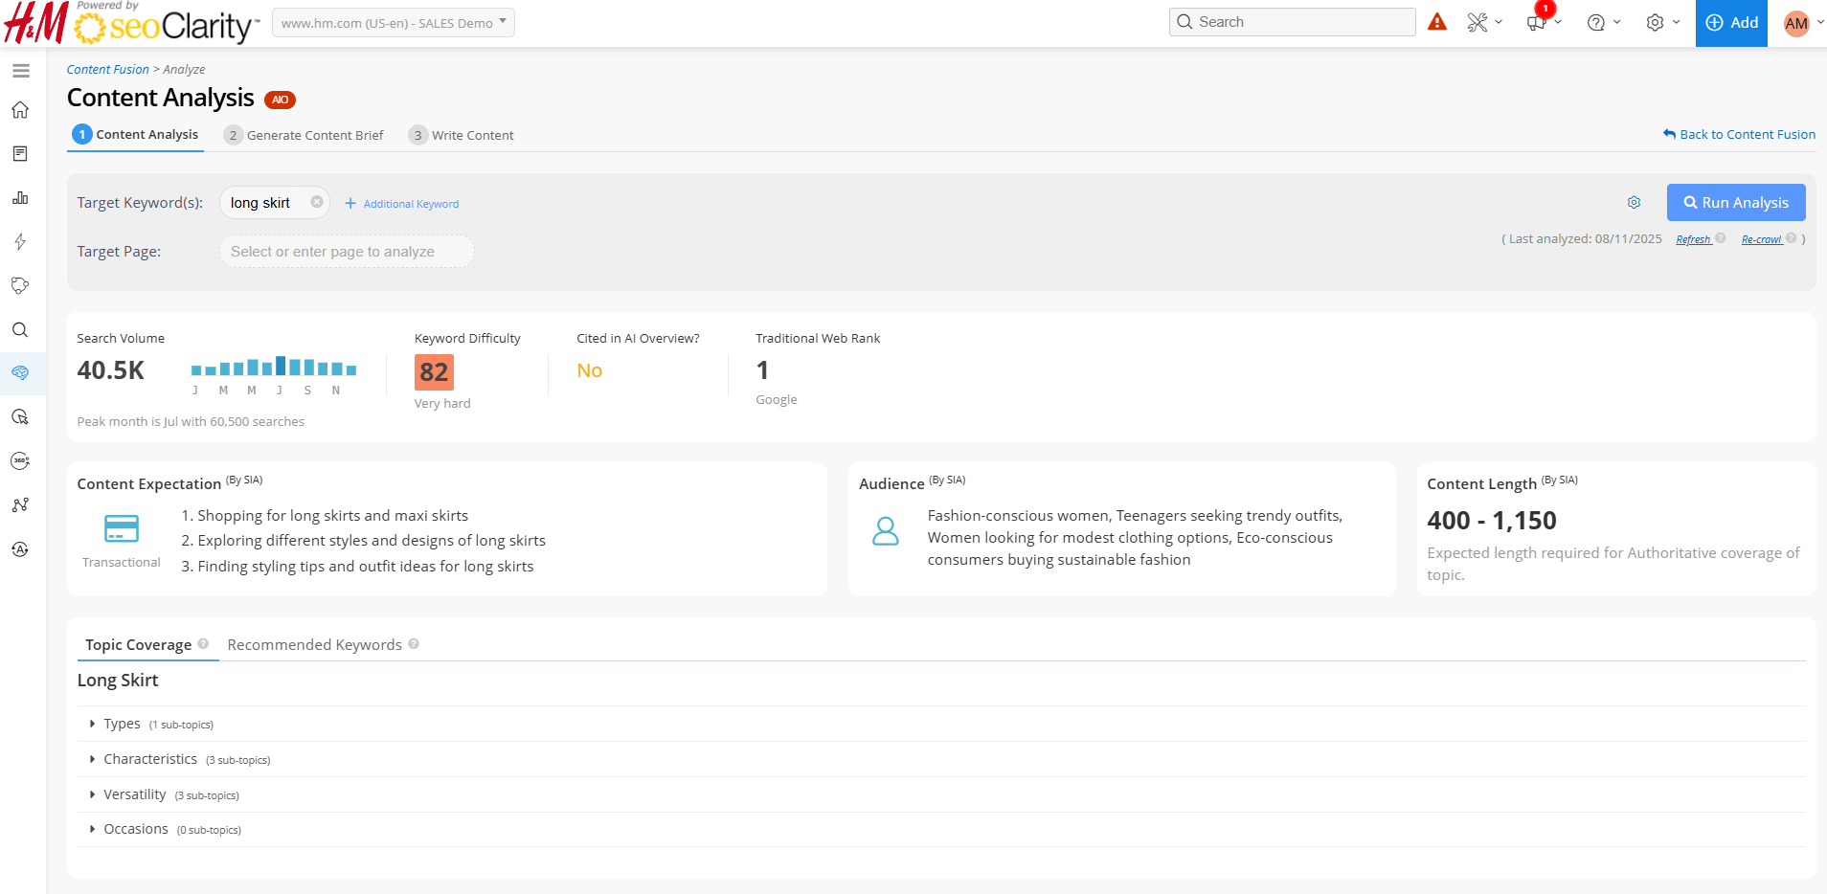Image resolution: width=1827 pixels, height=894 pixels.
Task: Expand the Types topic row
Action: 123,725
